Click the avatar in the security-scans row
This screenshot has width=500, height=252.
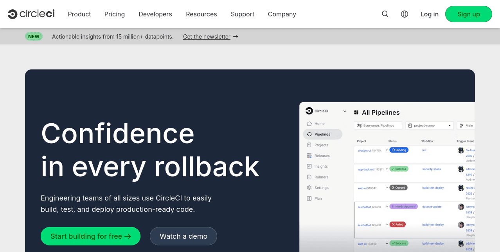coord(461,169)
